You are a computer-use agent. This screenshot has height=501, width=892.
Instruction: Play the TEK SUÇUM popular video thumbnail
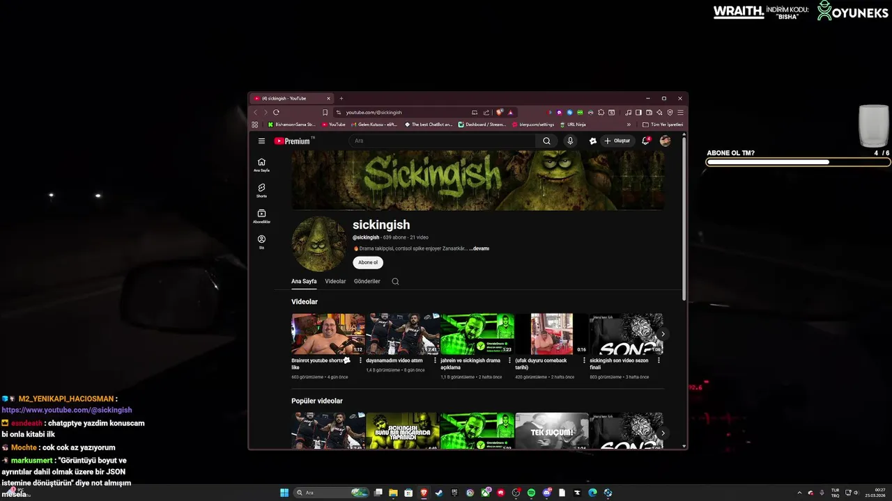click(x=552, y=431)
